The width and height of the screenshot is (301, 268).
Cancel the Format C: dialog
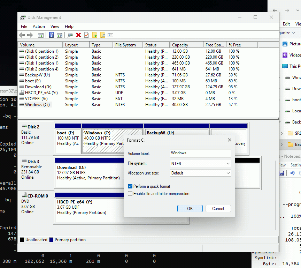pyautogui.click(x=218, y=208)
